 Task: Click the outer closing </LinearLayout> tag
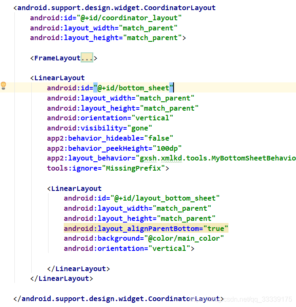click(62, 279)
